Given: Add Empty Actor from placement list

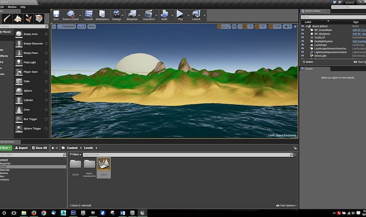Looking at the screenshot, I should (31, 34).
